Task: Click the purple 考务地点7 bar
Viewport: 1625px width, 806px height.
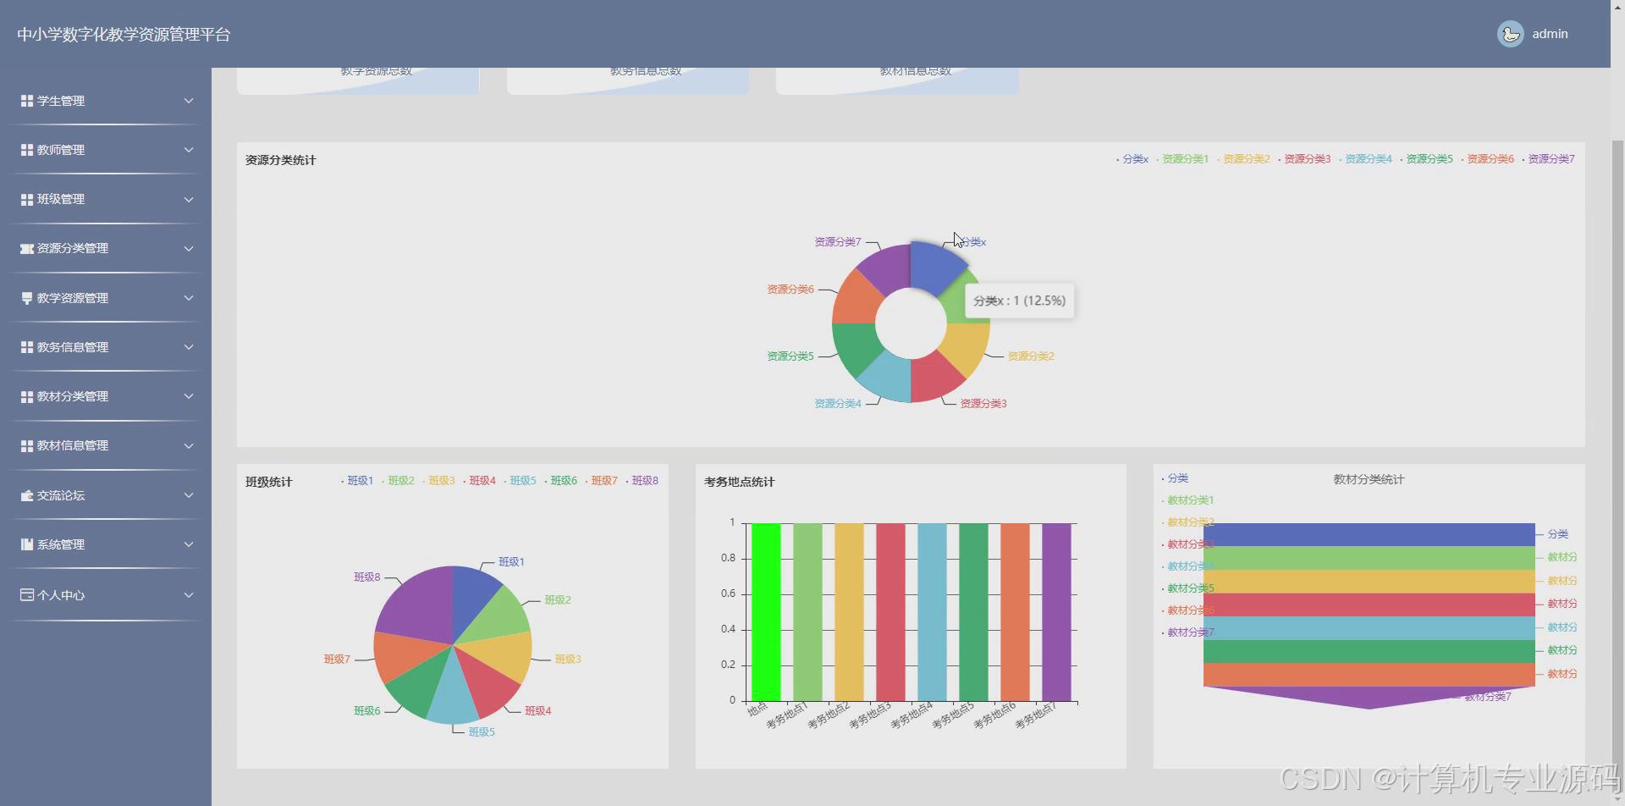Action: coord(1056,612)
